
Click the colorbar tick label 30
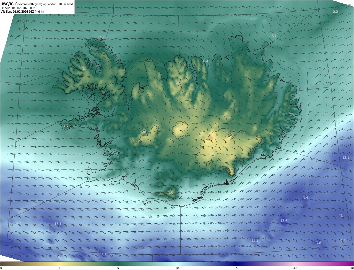pyautogui.click(x=295, y=268)
